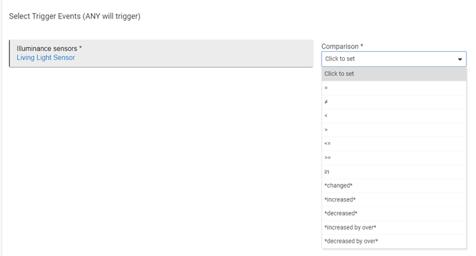The height and width of the screenshot is (256, 476).
Task: Choose the *changed* option
Action: 394,186
